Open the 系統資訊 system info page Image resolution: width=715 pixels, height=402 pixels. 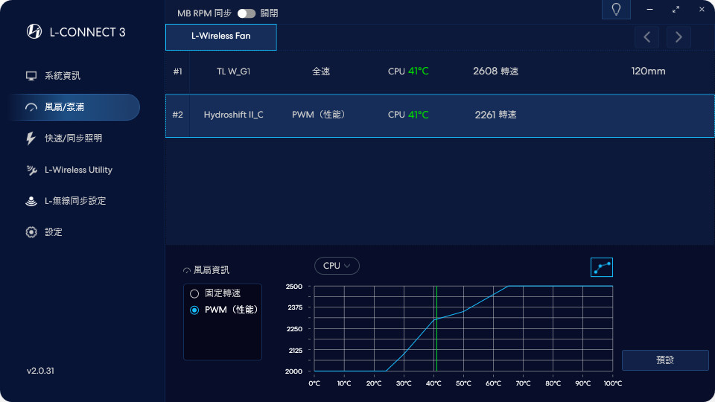click(63, 76)
